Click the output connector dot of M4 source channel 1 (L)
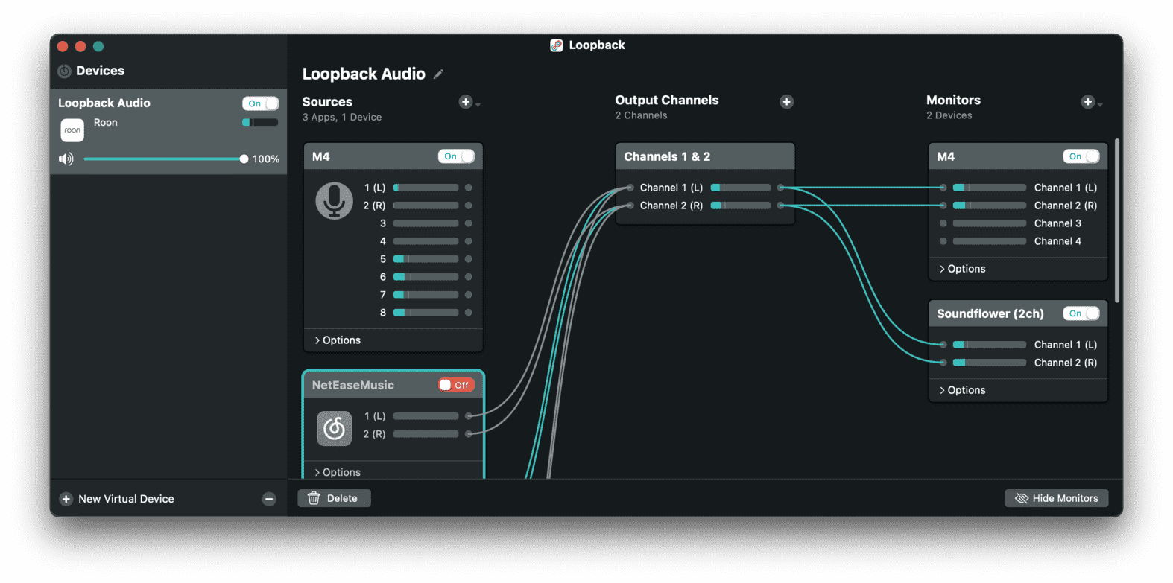 click(x=468, y=188)
